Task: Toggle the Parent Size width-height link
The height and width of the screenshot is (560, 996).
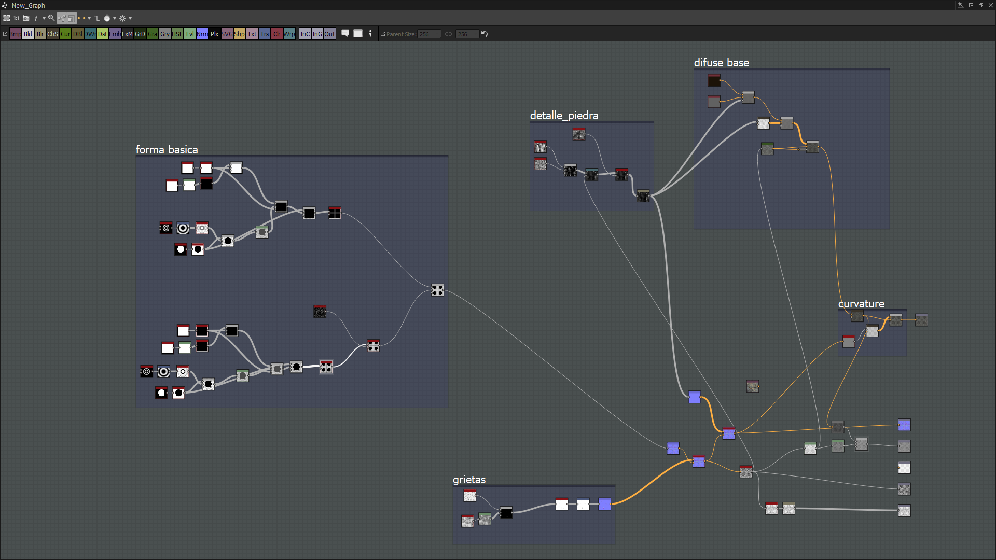Action: (x=449, y=34)
